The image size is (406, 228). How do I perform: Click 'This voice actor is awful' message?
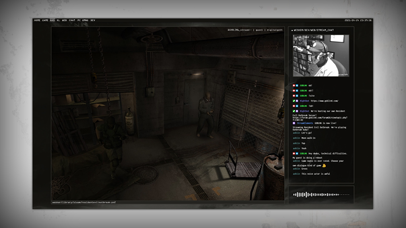(x=316, y=174)
